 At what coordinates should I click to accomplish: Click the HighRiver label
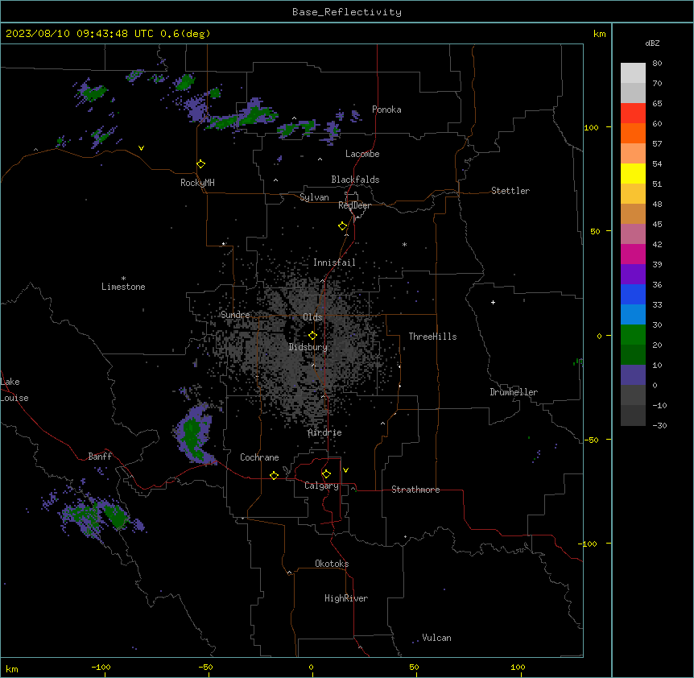coord(346,598)
